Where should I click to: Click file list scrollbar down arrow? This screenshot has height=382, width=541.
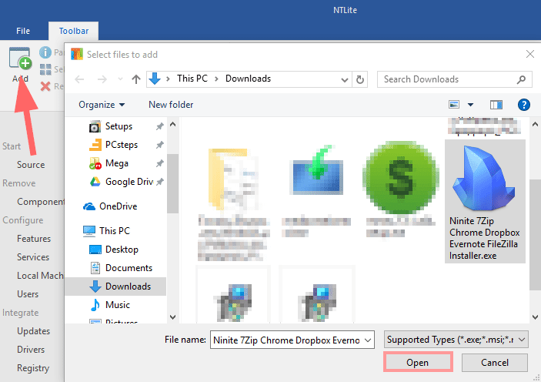535,317
